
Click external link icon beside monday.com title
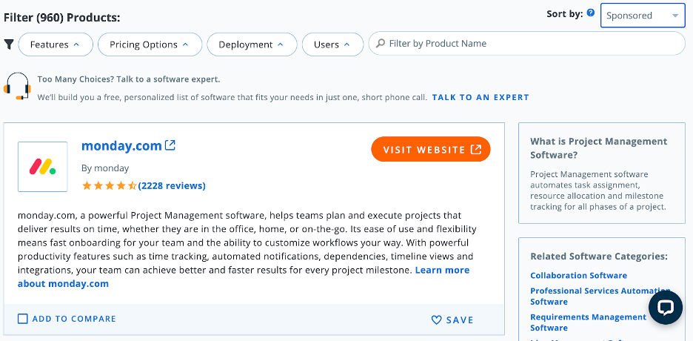(x=170, y=145)
